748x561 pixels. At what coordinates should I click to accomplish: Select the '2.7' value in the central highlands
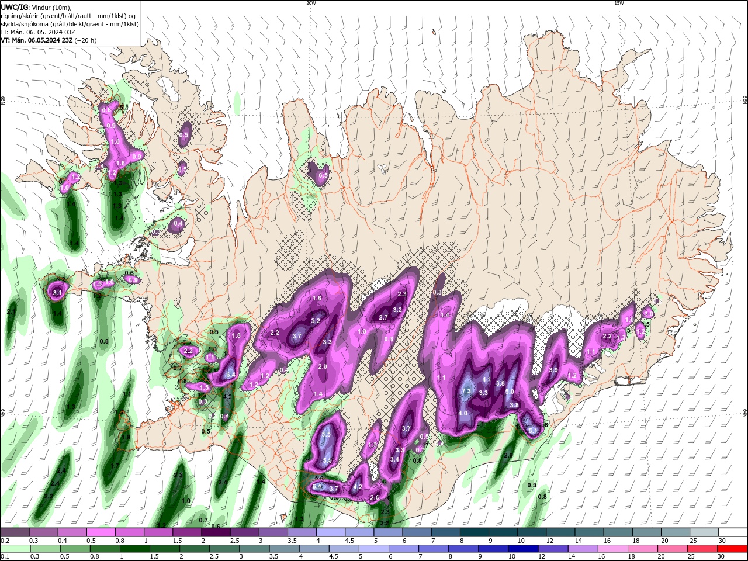click(x=383, y=317)
